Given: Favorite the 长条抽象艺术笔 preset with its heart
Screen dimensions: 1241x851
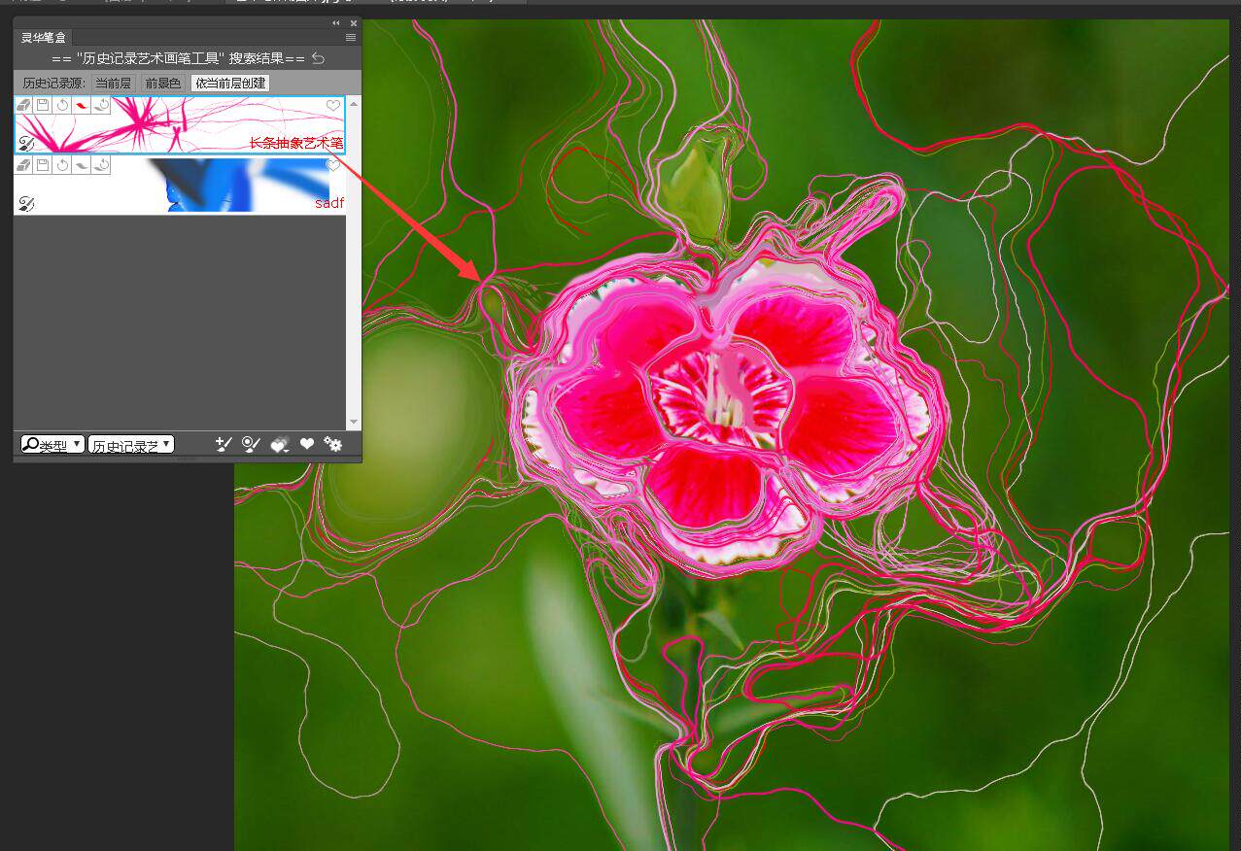Looking at the screenshot, I should [x=333, y=105].
